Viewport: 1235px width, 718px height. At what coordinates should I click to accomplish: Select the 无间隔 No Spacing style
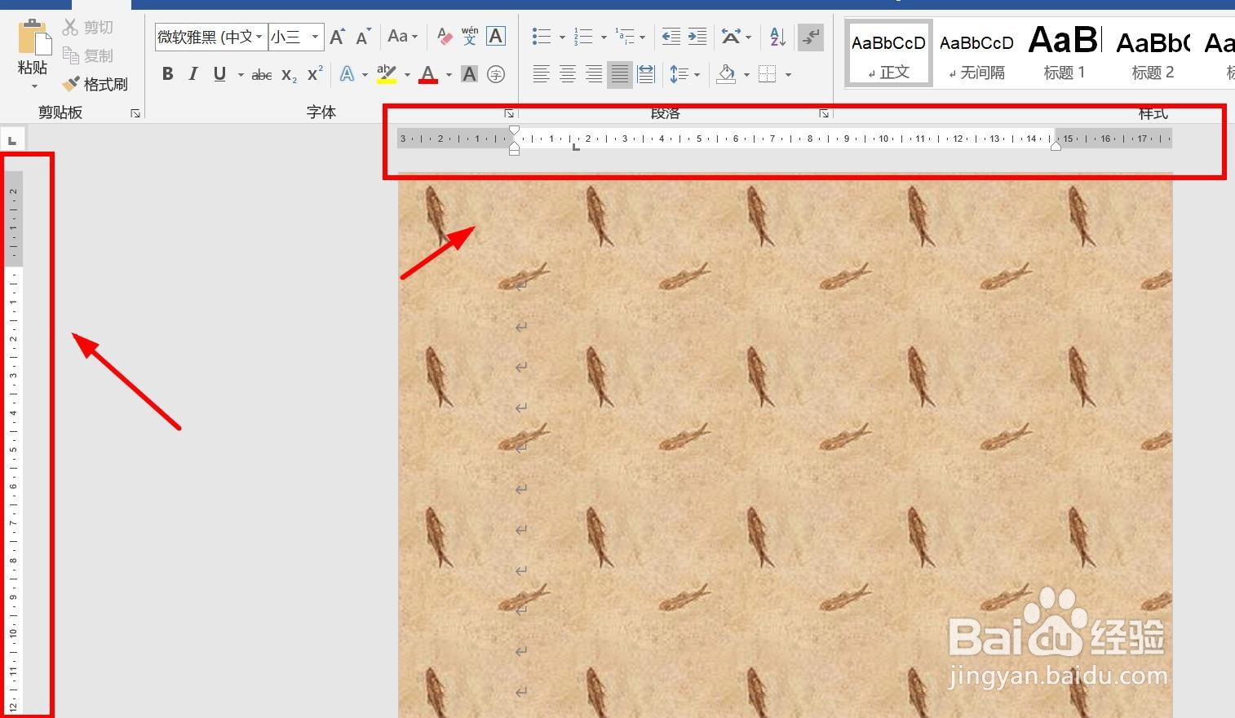tap(976, 53)
